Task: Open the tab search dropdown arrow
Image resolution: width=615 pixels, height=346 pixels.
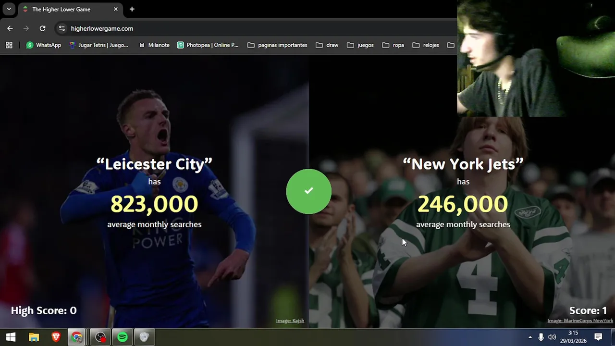Action: (x=9, y=9)
